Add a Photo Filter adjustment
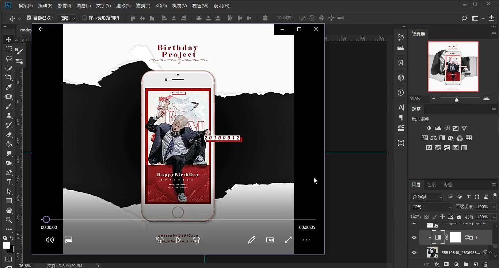The image size is (499, 268). click(451, 138)
